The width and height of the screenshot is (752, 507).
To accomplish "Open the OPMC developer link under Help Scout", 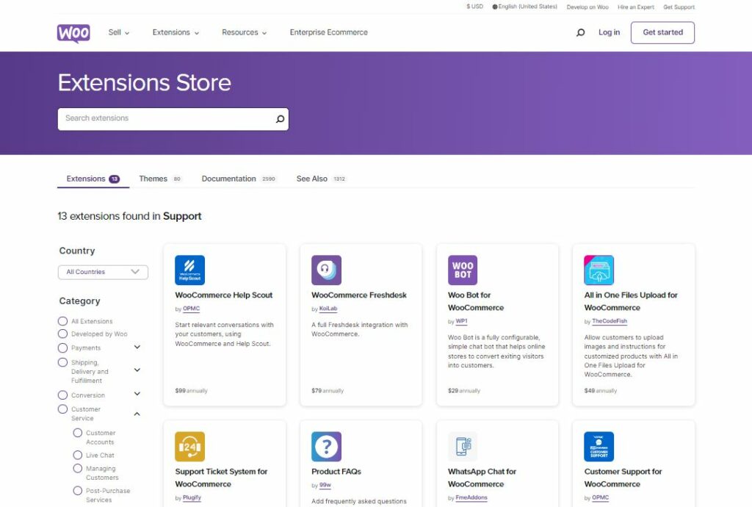I will pyautogui.click(x=191, y=309).
